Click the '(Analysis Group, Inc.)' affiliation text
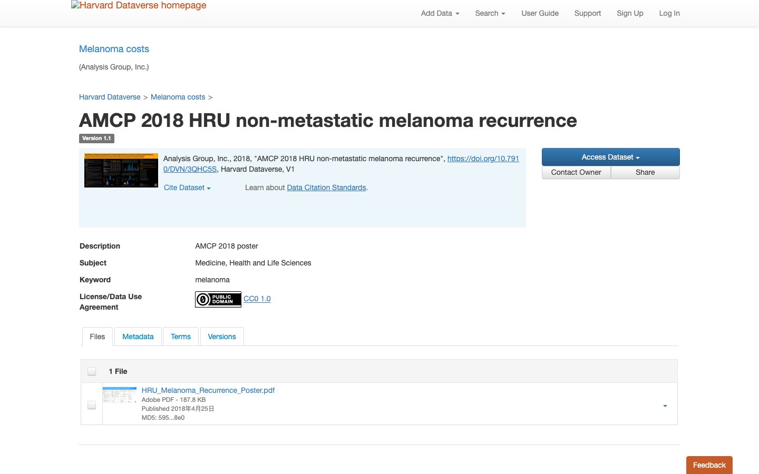This screenshot has height=474, width=759. (114, 67)
